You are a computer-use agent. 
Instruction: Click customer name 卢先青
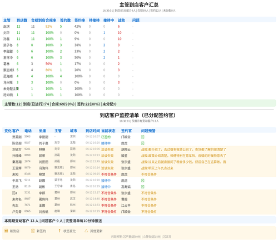point(17,212)
